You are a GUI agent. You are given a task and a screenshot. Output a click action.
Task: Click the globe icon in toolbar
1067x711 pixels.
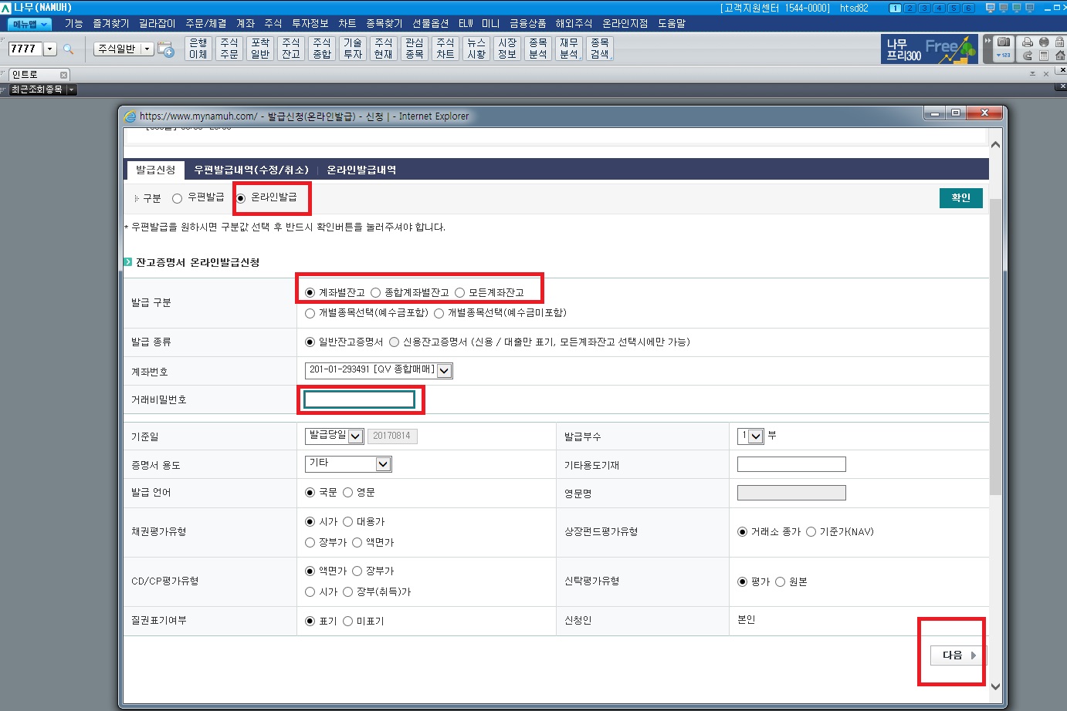(x=1044, y=42)
